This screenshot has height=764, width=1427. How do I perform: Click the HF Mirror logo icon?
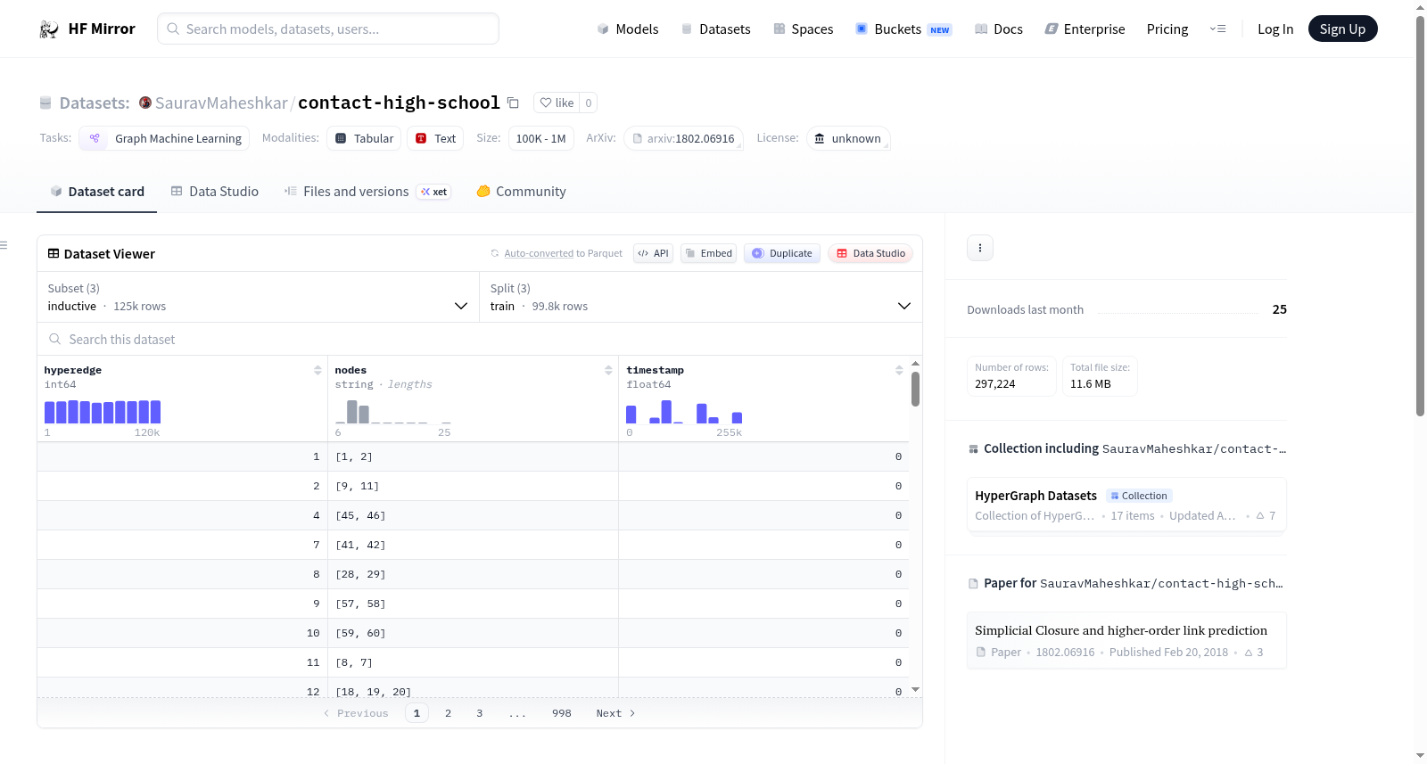coord(49,29)
